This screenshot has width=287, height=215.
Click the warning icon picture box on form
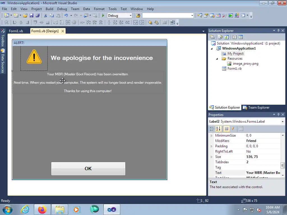(34, 58)
